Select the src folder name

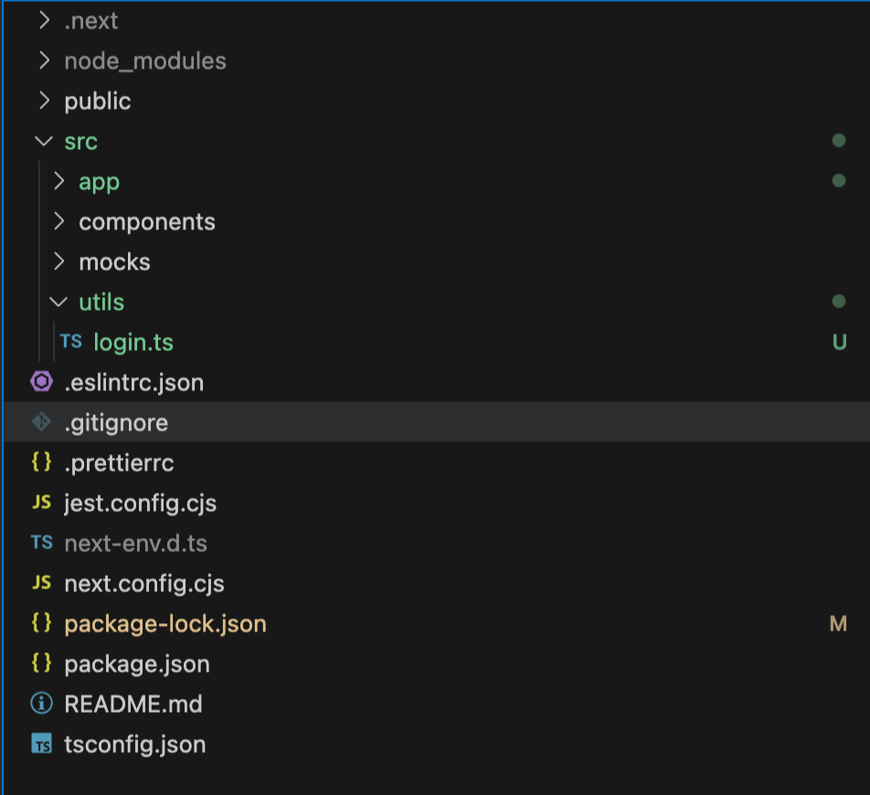tap(81, 142)
